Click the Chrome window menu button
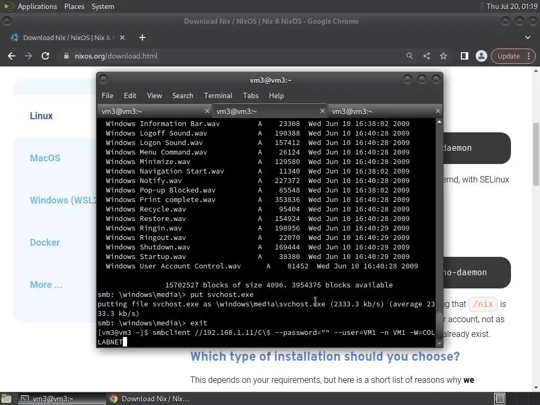 (x=6, y=21)
